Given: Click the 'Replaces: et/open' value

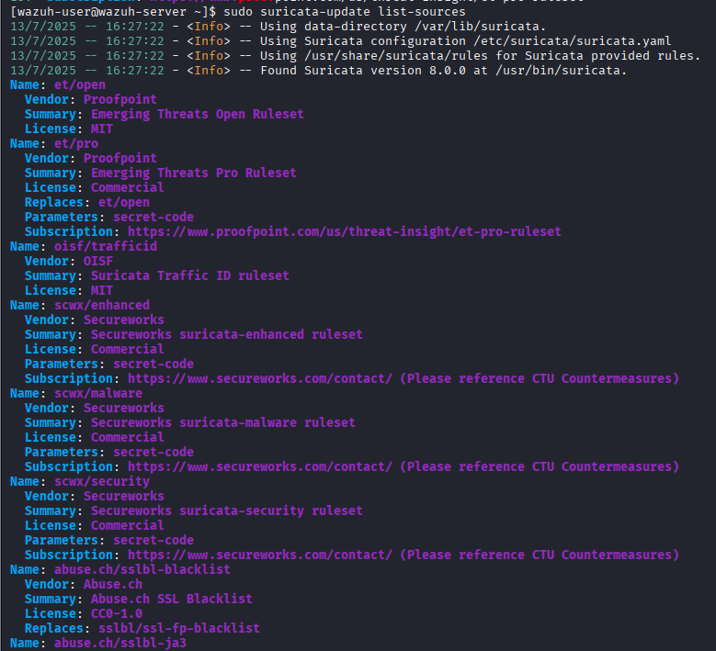Looking at the screenshot, I should (124, 202).
